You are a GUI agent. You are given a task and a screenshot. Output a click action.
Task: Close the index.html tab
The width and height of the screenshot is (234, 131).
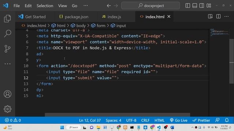pos(169,17)
